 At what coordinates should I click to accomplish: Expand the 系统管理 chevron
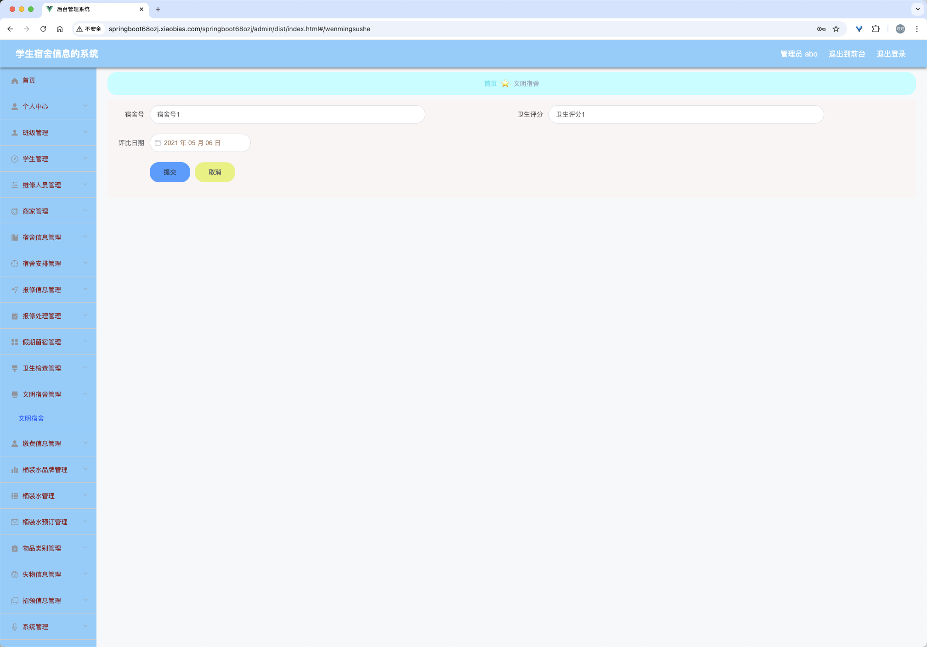pyautogui.click(x=85, y=626)
